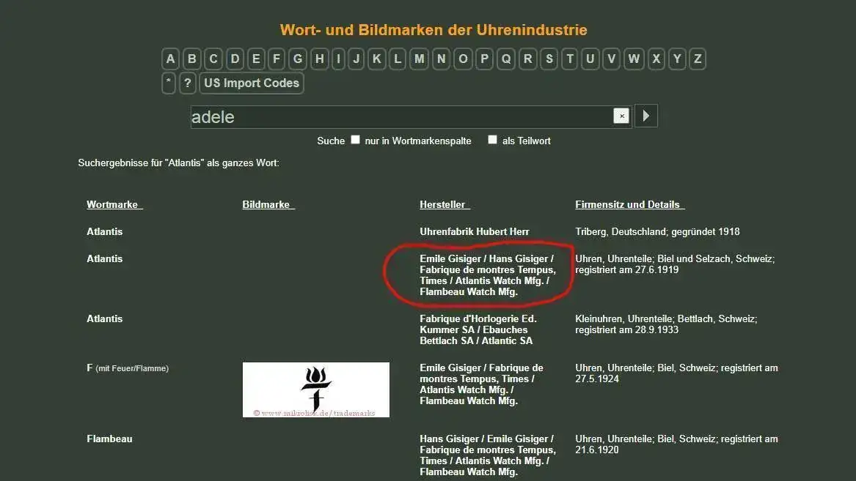856x481 pixels.
Task: Show trademarks starting with F
Action: (x=277, y=59)
